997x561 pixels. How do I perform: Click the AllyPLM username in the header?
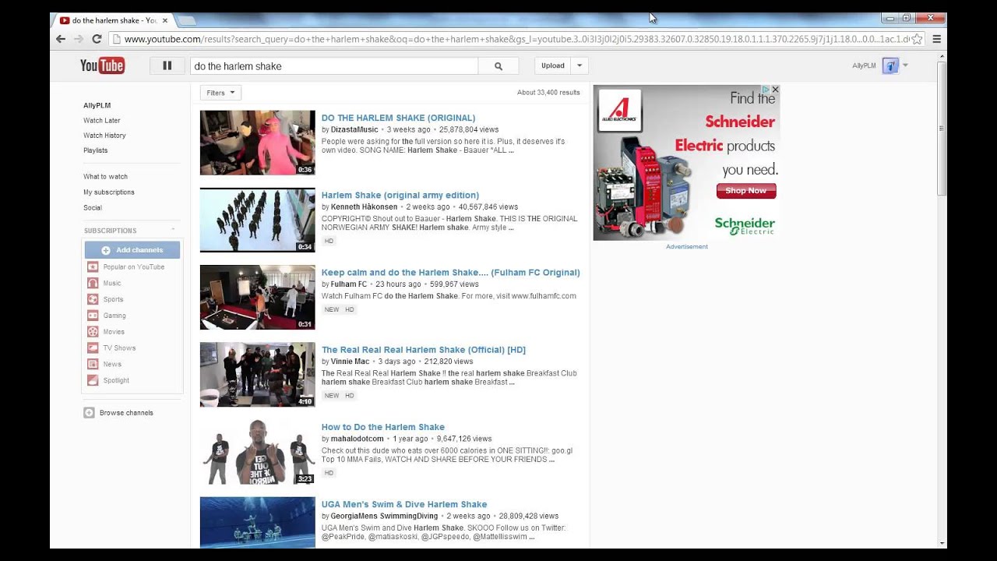click(864, 66)
